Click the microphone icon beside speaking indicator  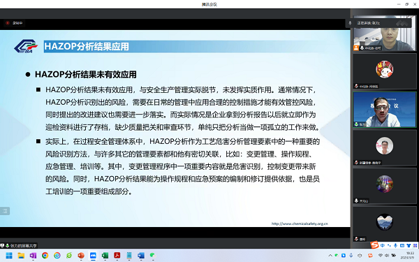pyautogui.click(x=350, y=23)
